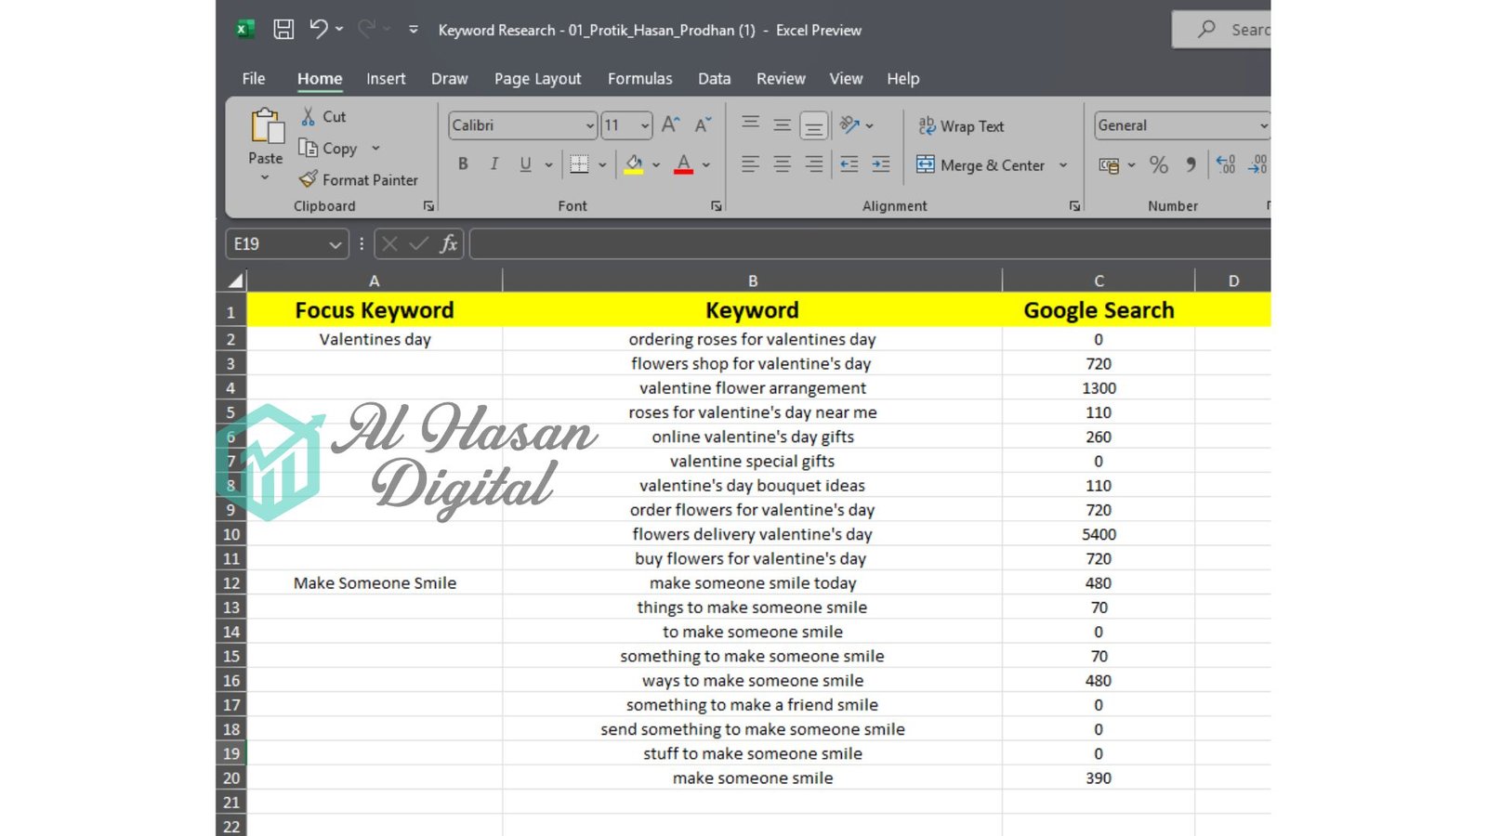Open the Formulas tab

(x=640, y=79)
